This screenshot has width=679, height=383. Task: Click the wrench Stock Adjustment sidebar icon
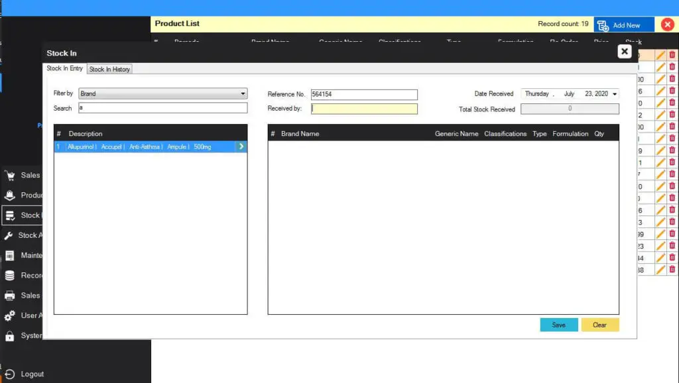click(x=9, y=235)
